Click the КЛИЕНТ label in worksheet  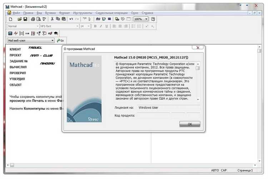click(15, 49)
